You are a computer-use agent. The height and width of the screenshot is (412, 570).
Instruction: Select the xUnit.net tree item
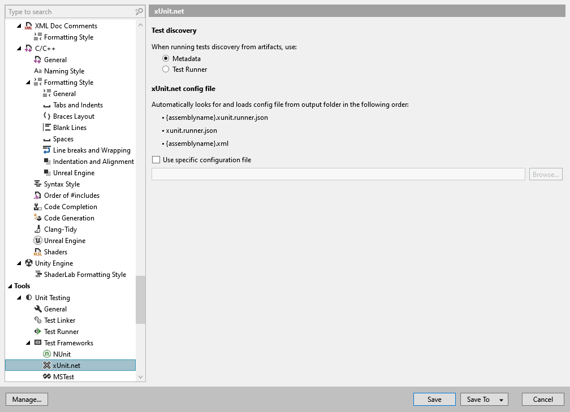pyautogui.click(x=70, y=365)
